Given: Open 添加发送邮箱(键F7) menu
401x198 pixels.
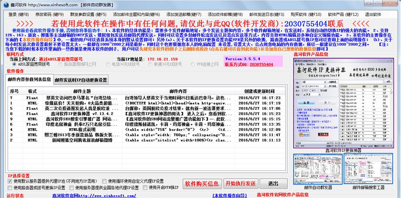Looking at the screenshot, I should pos(184,15).
